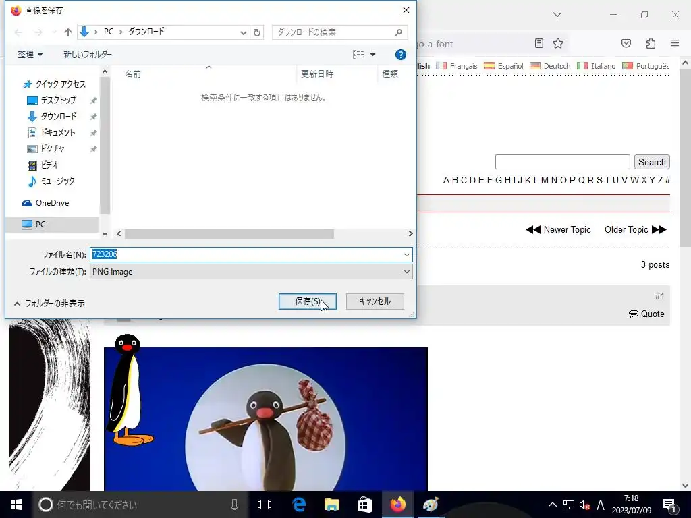Open File Explorer from taskbar

tap(331, 505)
